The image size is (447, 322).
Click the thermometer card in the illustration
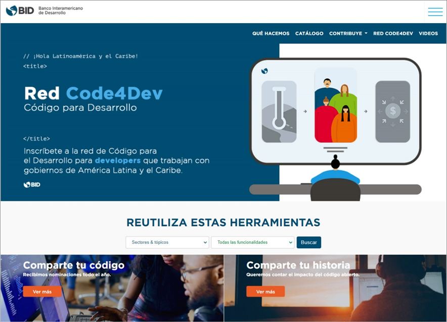tap(279, 112)
